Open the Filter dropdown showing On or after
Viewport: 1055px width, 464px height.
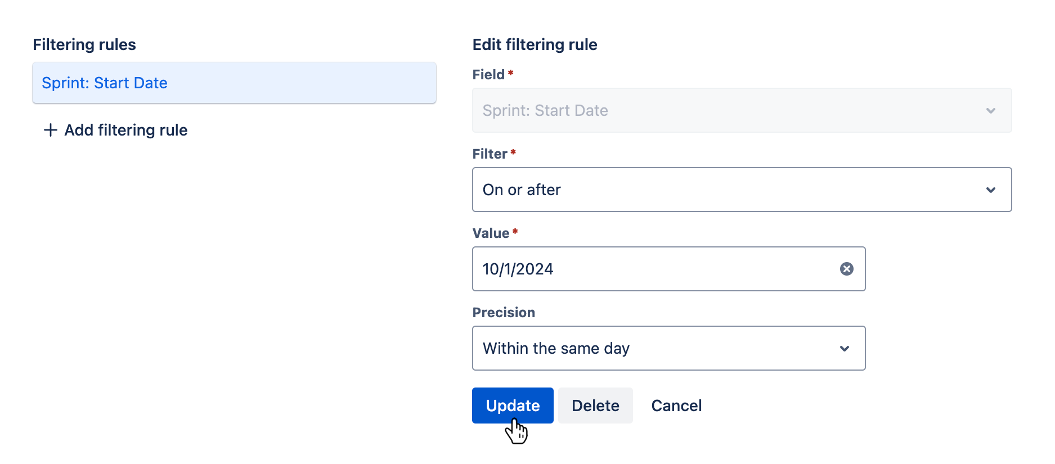(x=742, y=190)
